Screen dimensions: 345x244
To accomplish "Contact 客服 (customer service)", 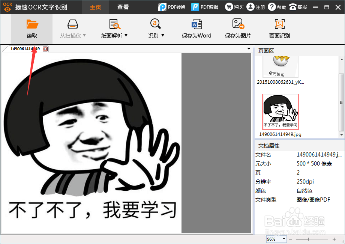I will point(298,7).
